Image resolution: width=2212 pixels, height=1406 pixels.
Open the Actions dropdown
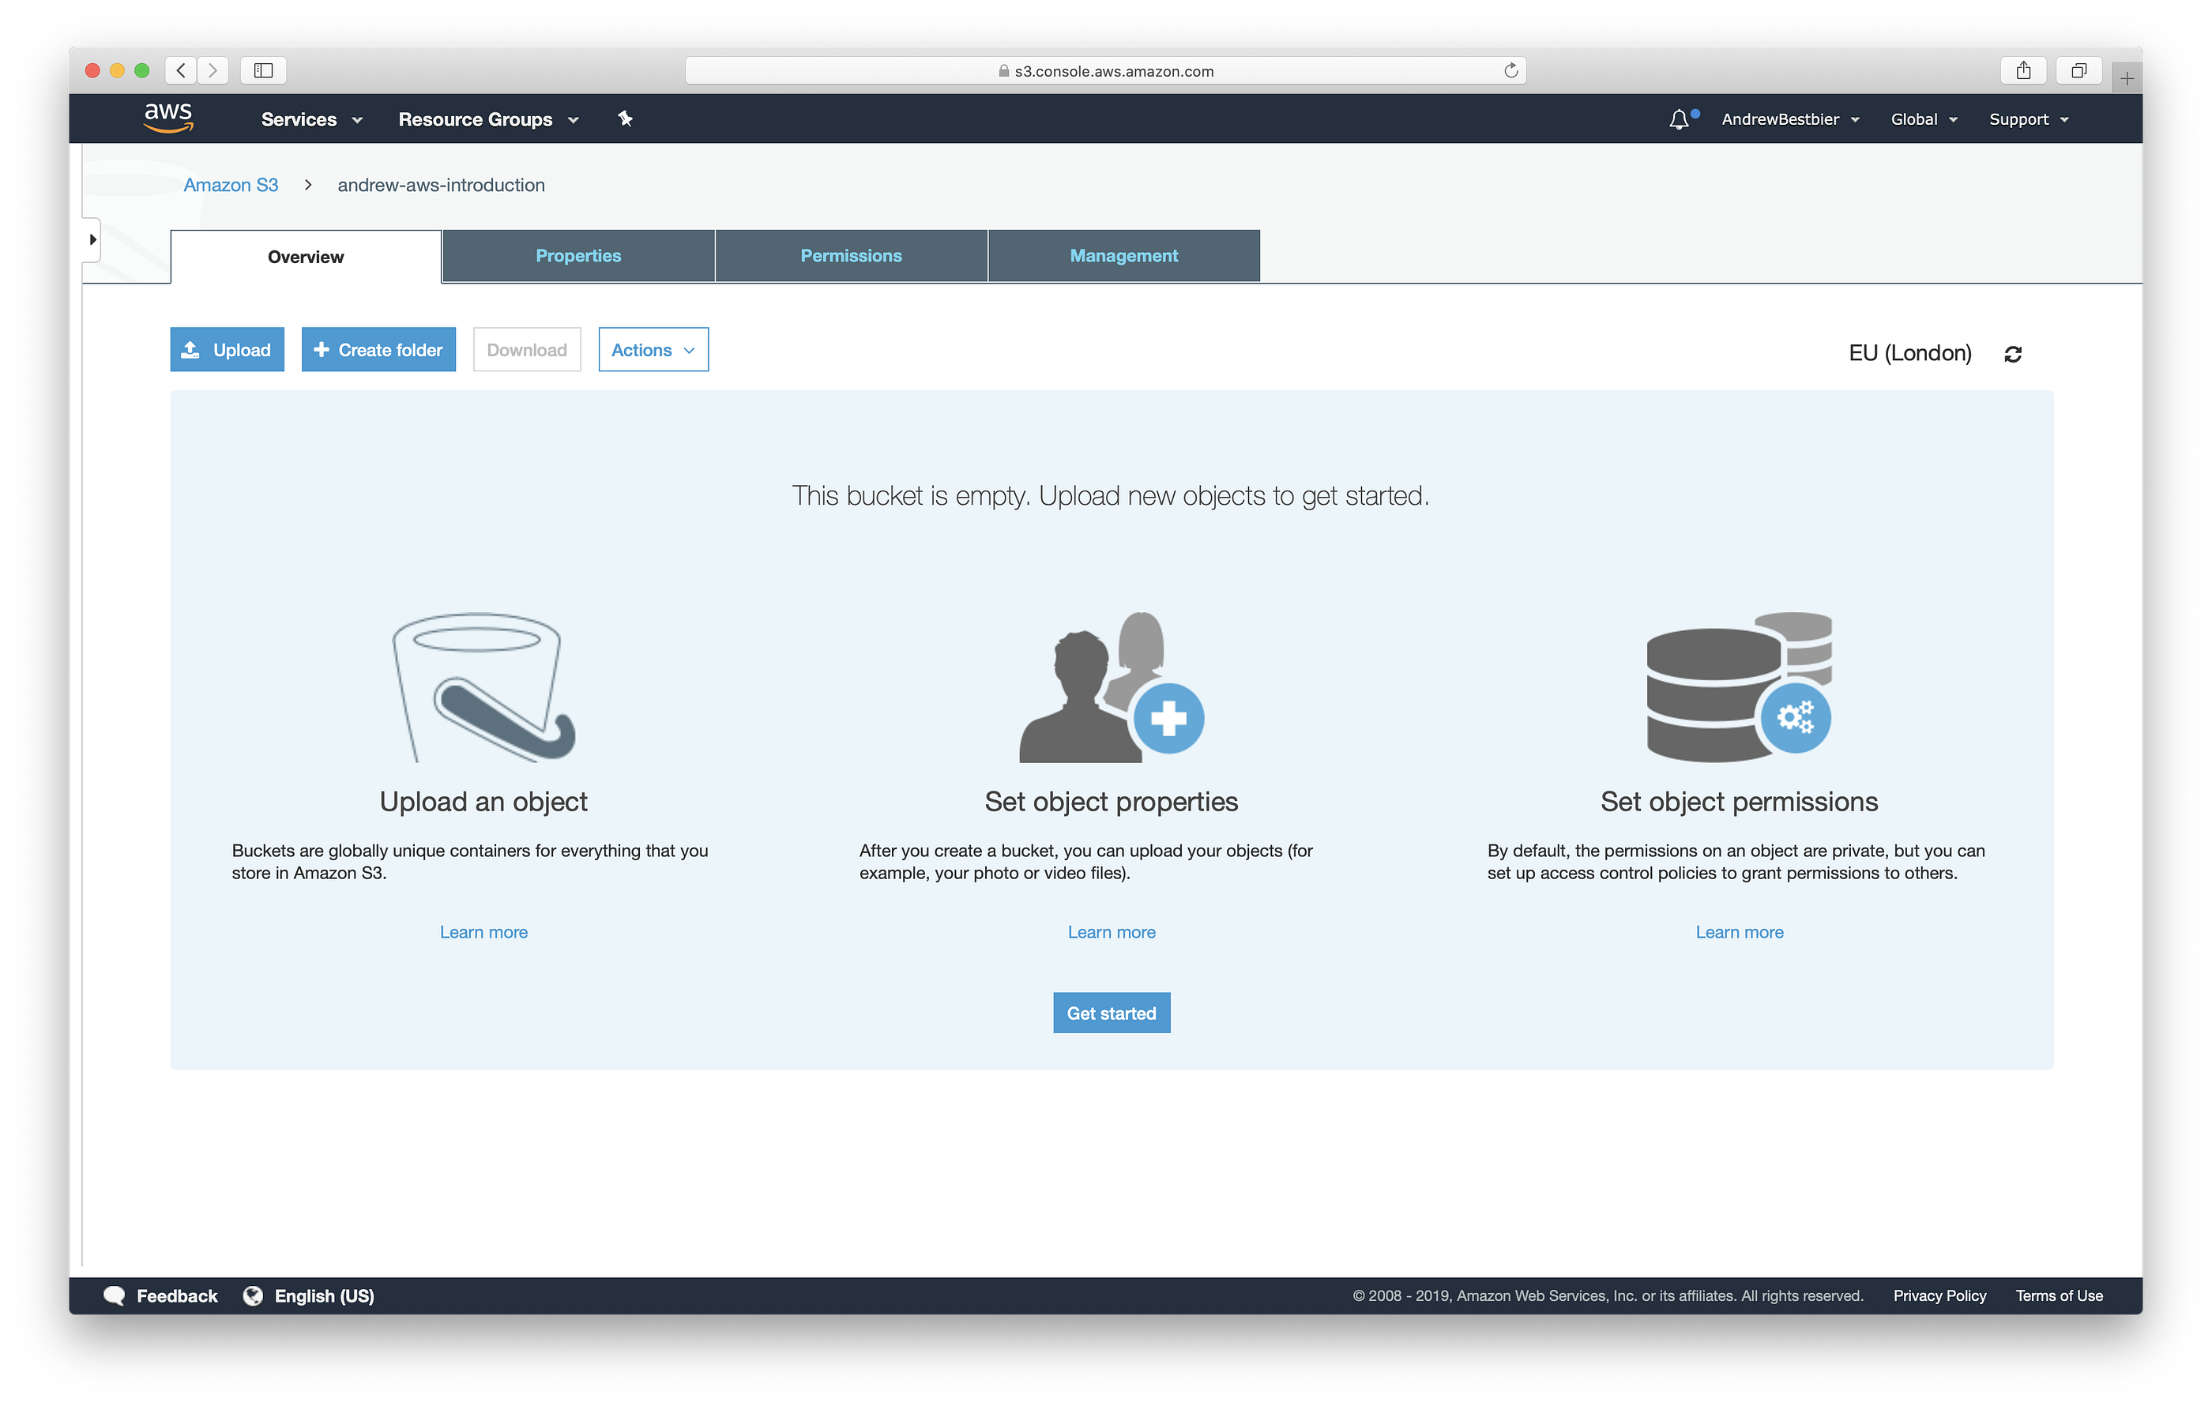tap(653, 350)
